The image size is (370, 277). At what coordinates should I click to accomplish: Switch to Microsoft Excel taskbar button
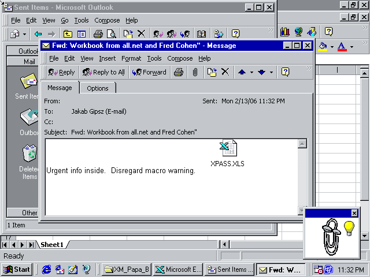(178, 269)
